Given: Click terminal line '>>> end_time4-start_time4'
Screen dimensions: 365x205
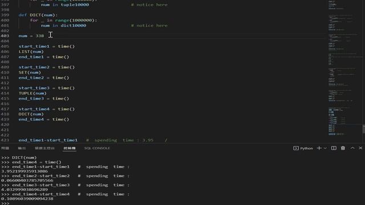Looking at the screenshot, I should coord(35,194).
